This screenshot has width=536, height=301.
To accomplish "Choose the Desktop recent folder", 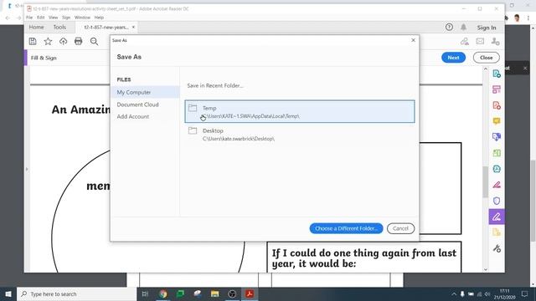I will click(x=300, y=134).
